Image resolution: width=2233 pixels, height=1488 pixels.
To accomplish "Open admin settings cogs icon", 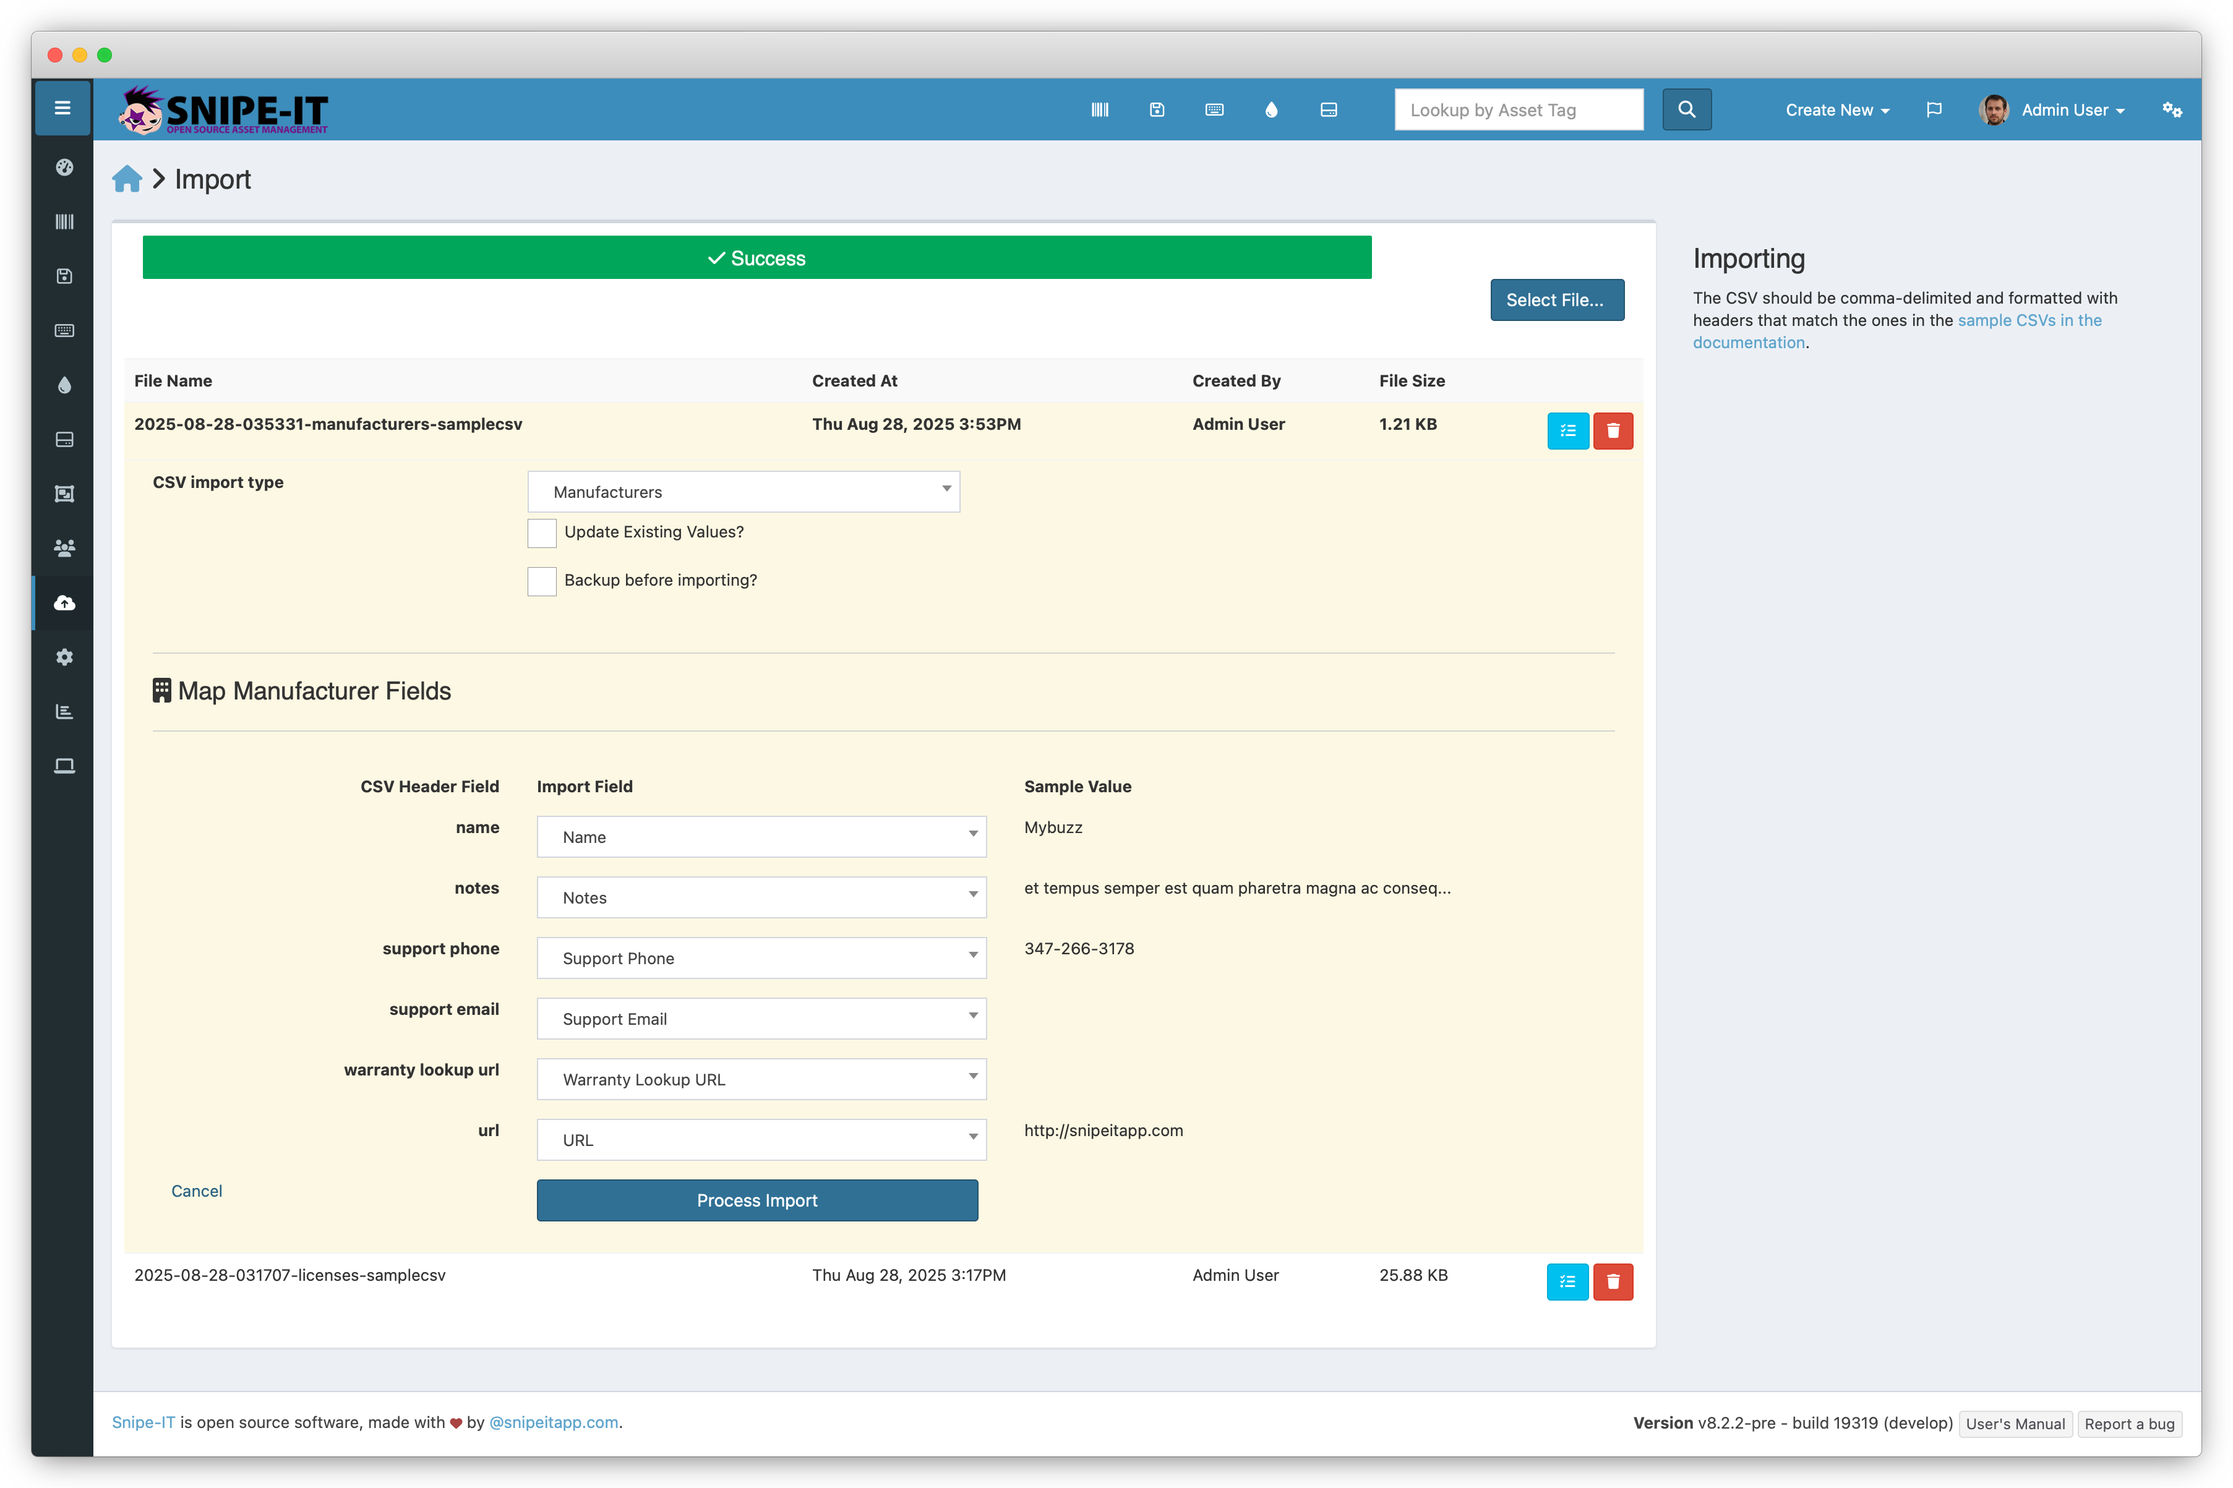I will (2171, 110).
